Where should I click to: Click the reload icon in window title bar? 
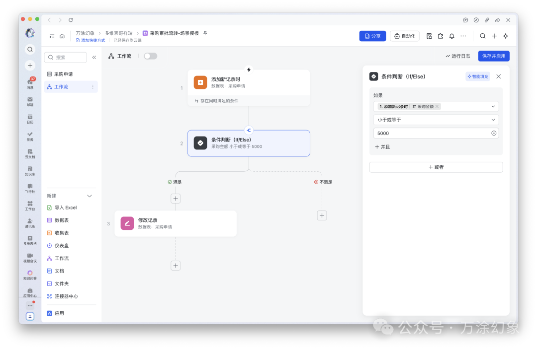pos(71,20)
